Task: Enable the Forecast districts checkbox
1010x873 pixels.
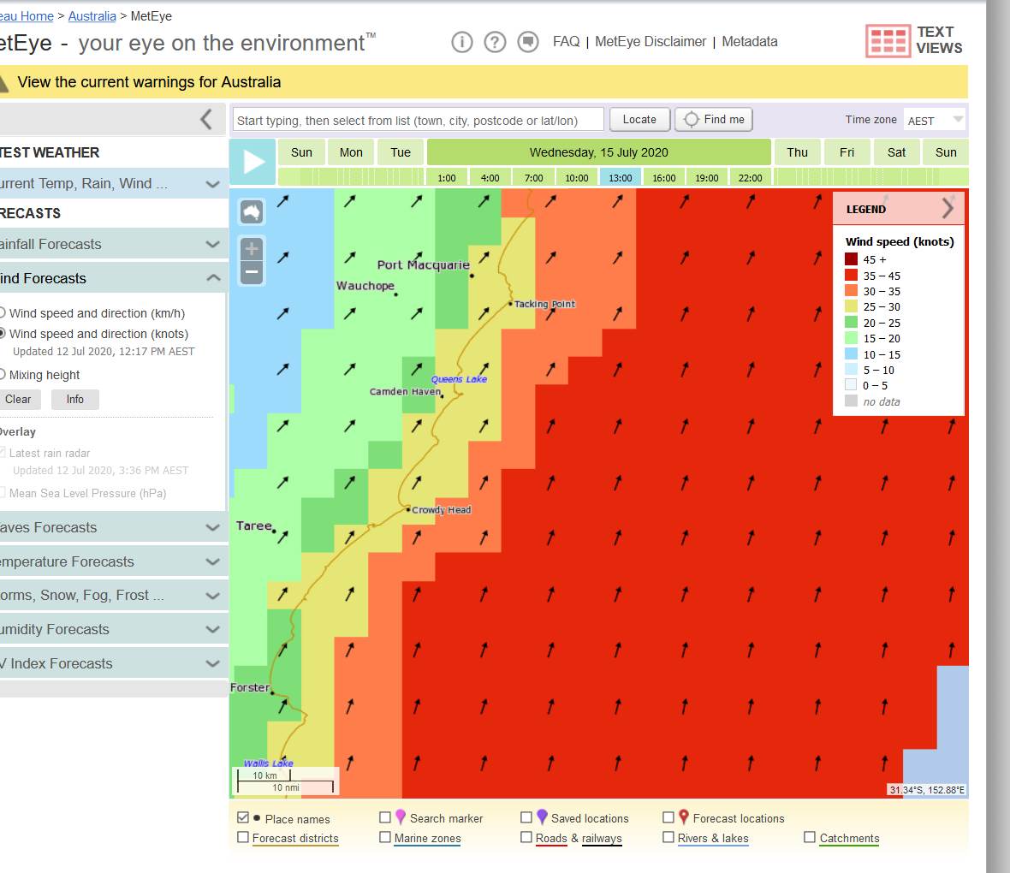Action: click(243, 838)
